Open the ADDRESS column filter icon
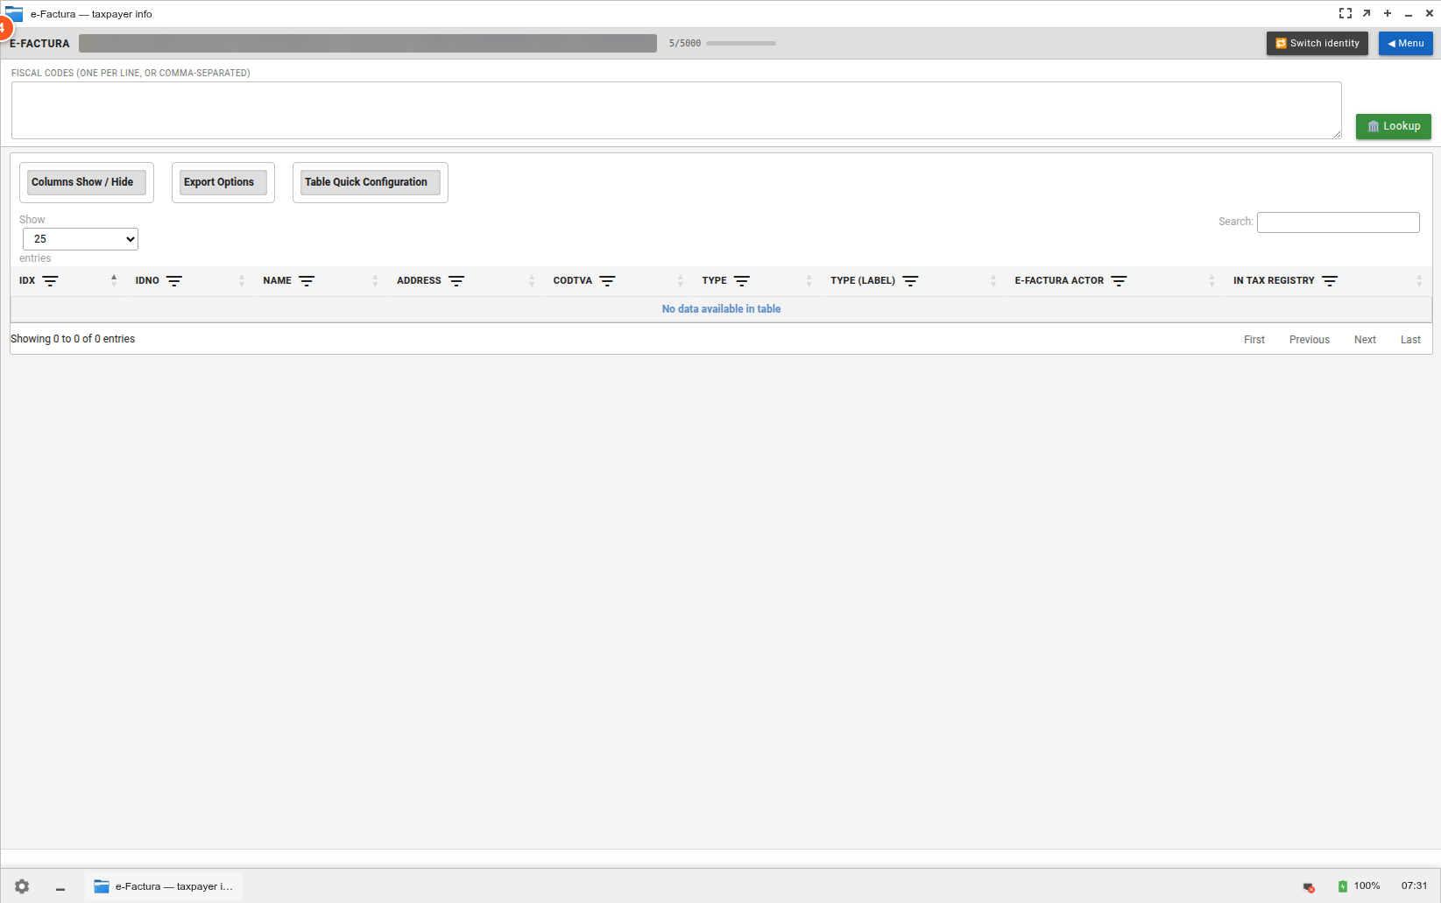This screenshot has height=903, width=1441. click(x=456, y=281)
